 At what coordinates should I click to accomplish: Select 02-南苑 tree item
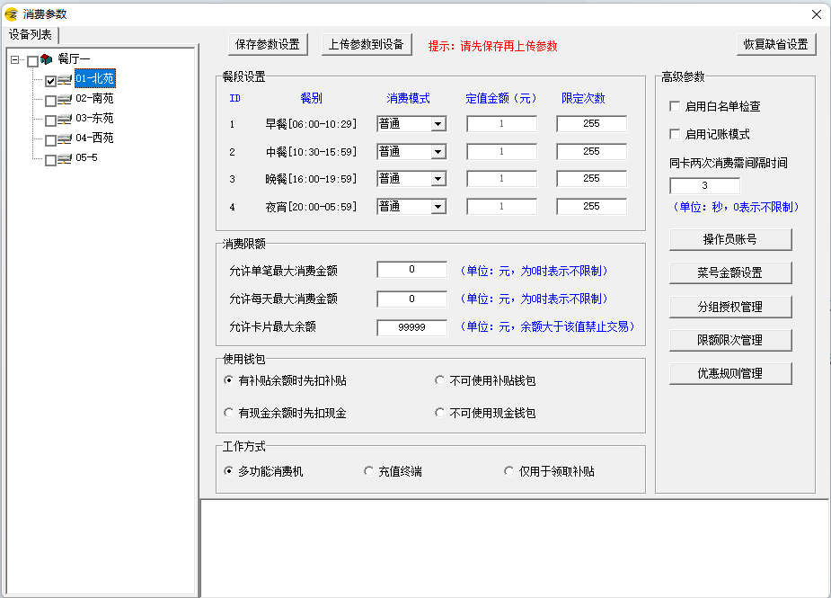click(95, 98)
